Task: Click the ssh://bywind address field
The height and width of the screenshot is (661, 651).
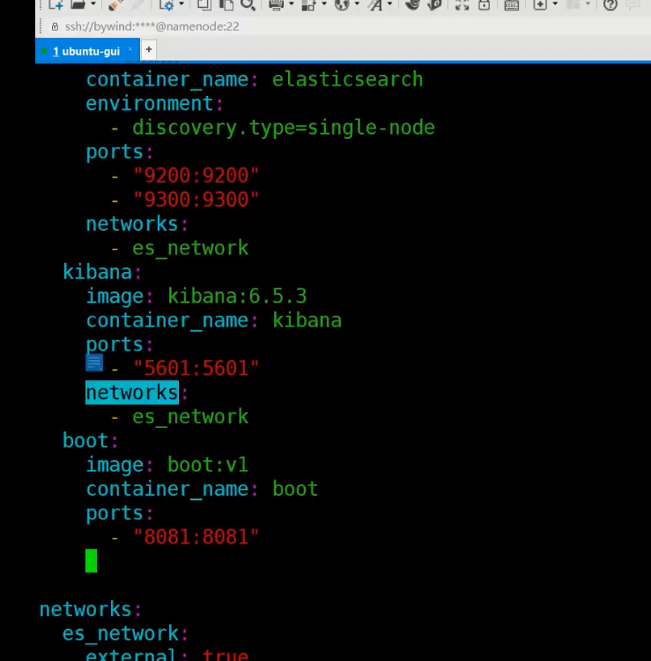Action: pos(152,26)
